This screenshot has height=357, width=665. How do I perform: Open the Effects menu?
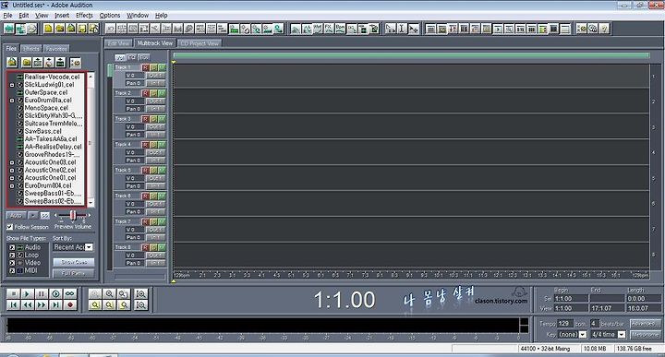pos(84,16)
